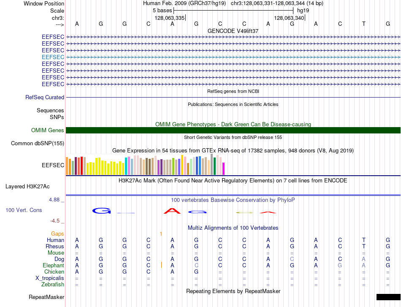Click the Common dbSNP(155) track label
Viewport: 401px width, 307px height.
(x=38, y=143)
